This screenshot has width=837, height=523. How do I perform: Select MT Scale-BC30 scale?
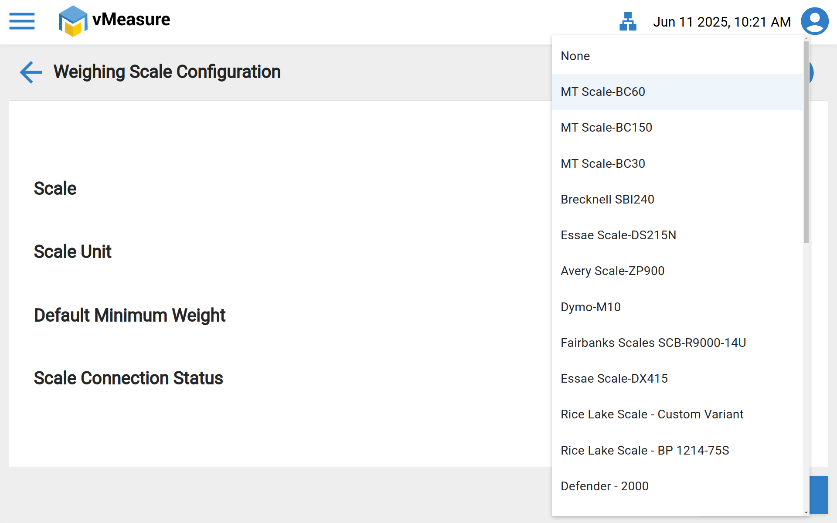point(602,163)
